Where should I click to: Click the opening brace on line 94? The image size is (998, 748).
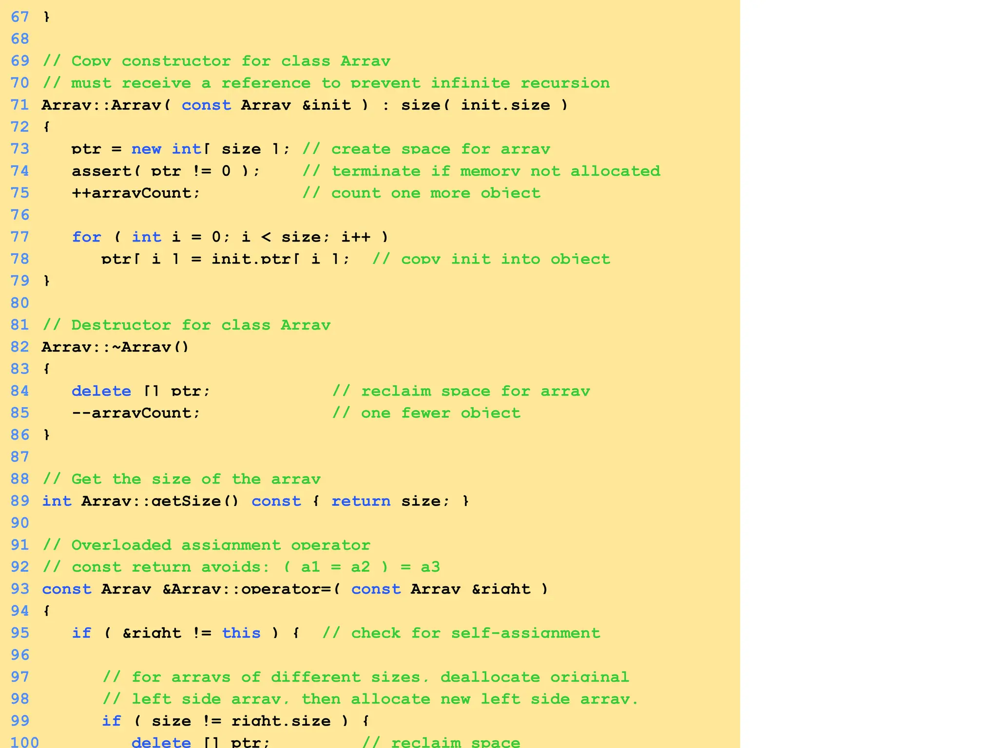pyautogui.click(x=47, y=611)
